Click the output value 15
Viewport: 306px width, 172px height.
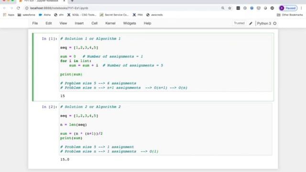[x=63, y=96]
